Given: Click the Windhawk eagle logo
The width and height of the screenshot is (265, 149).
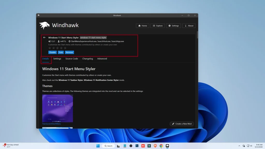Looking at the screenshot, I should coord(45,26).
